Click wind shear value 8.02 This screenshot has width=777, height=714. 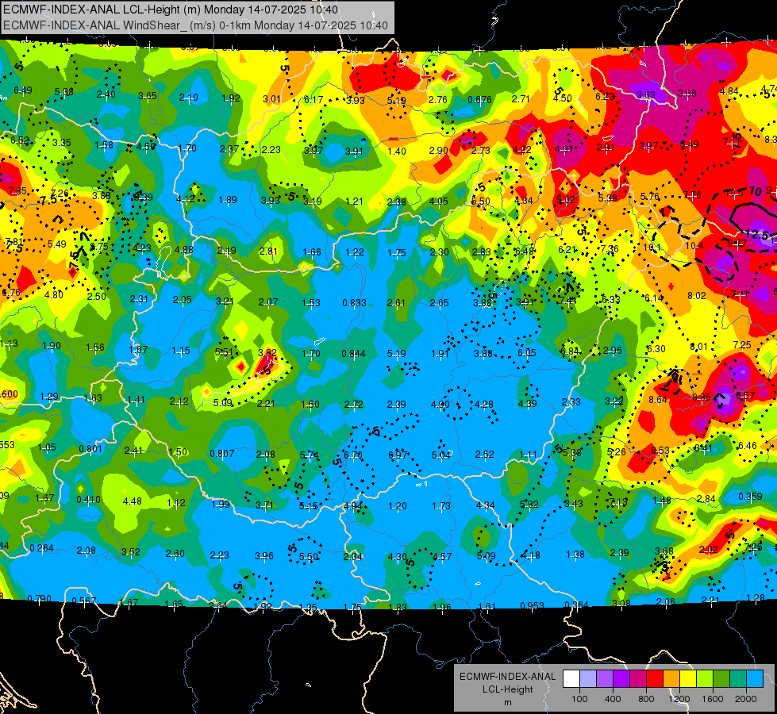[697, 296]
